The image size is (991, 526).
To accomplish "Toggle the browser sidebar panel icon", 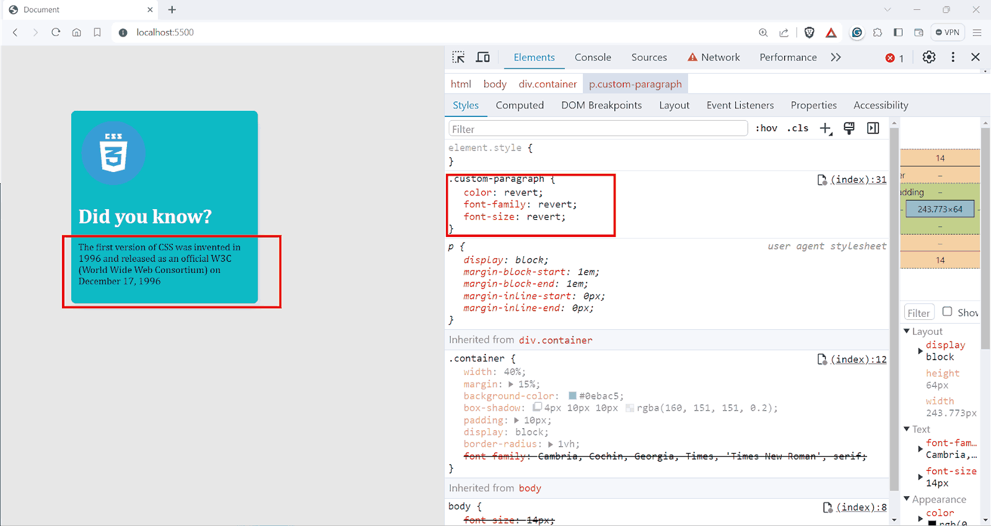I will pos(898,32).
